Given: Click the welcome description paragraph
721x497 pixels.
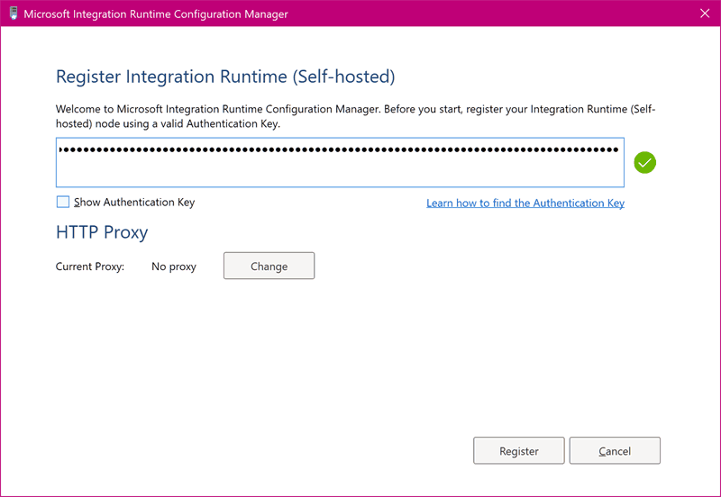Looking at the screenshot, I should tap(355, 116).
